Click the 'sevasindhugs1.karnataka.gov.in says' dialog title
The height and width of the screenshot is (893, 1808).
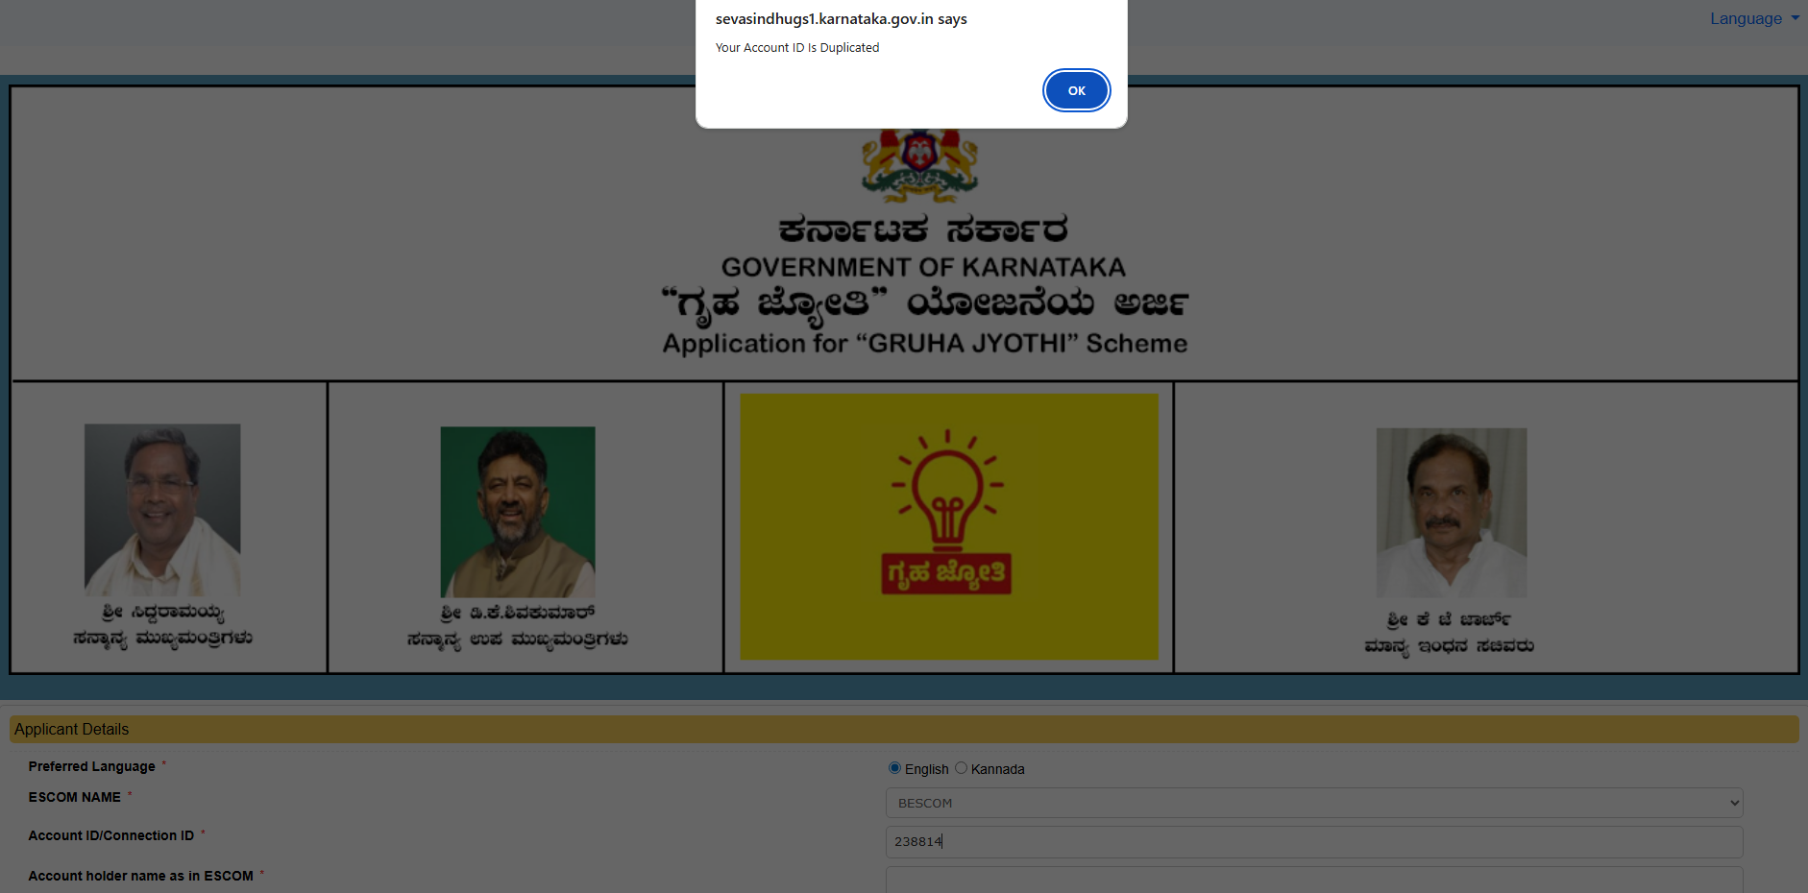coord(842,19)
